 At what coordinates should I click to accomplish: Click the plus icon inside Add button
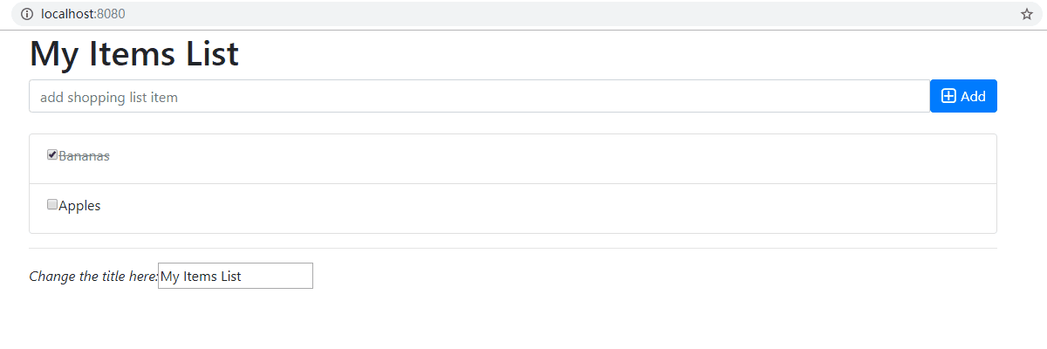tap(948, 96)
